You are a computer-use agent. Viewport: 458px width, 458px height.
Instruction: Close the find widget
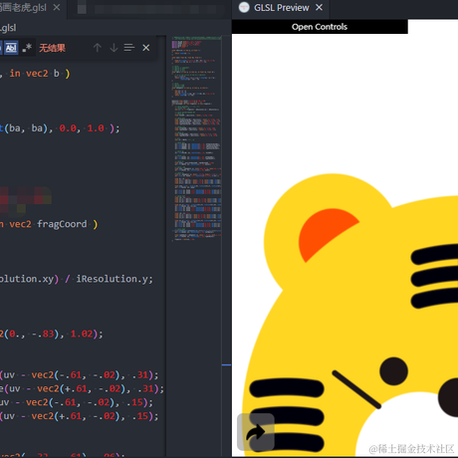(146, 48)
